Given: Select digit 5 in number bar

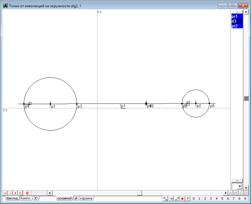Looking at the screenshot, I should click(x=222, y=199).
